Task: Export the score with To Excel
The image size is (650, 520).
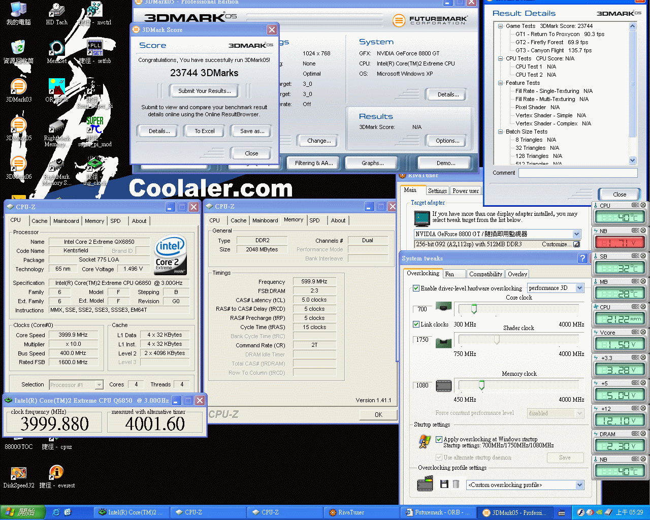Action: [x=205, y=131]
